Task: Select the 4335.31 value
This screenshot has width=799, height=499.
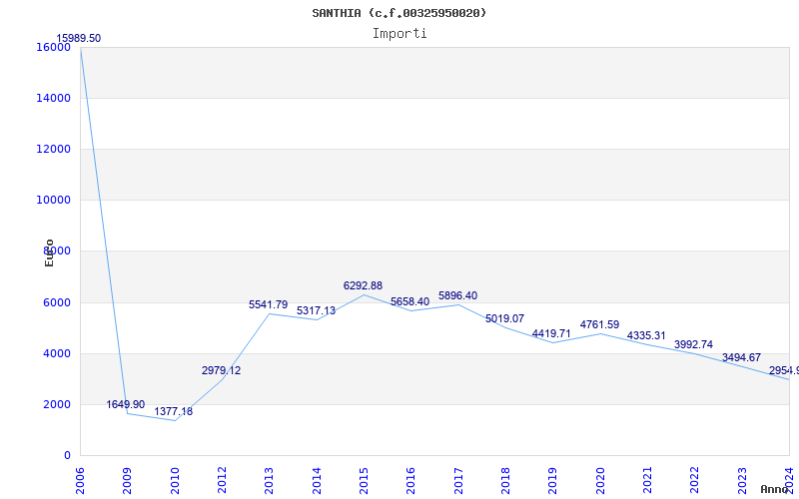Action: tap(646, 335)
